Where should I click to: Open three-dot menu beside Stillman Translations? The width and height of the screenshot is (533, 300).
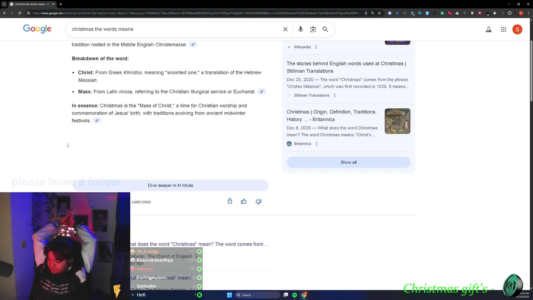[x=334, y=95]
